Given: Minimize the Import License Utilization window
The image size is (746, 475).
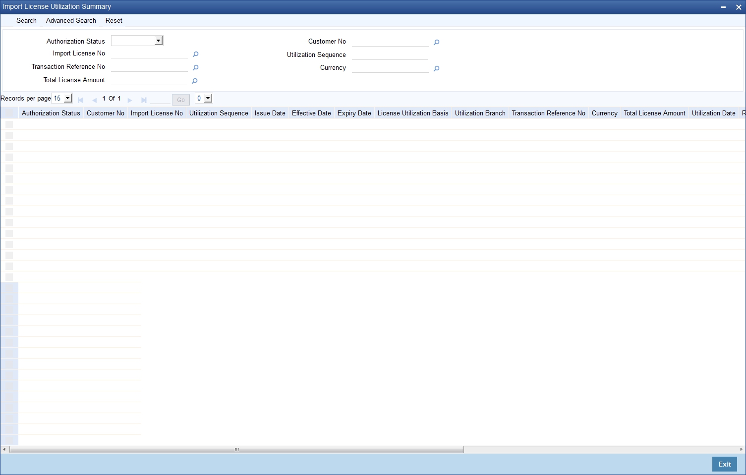Looking at the screenshot, I should (723, 7).
